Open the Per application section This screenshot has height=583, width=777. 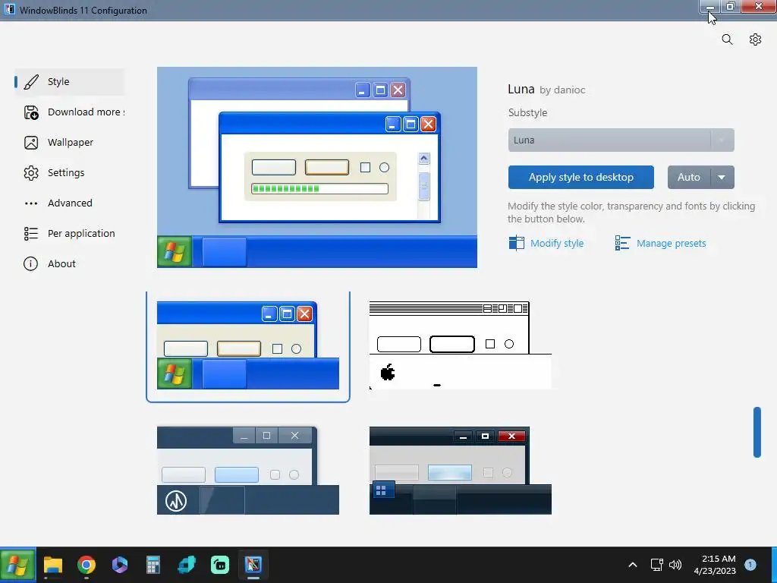coord(69,234)
